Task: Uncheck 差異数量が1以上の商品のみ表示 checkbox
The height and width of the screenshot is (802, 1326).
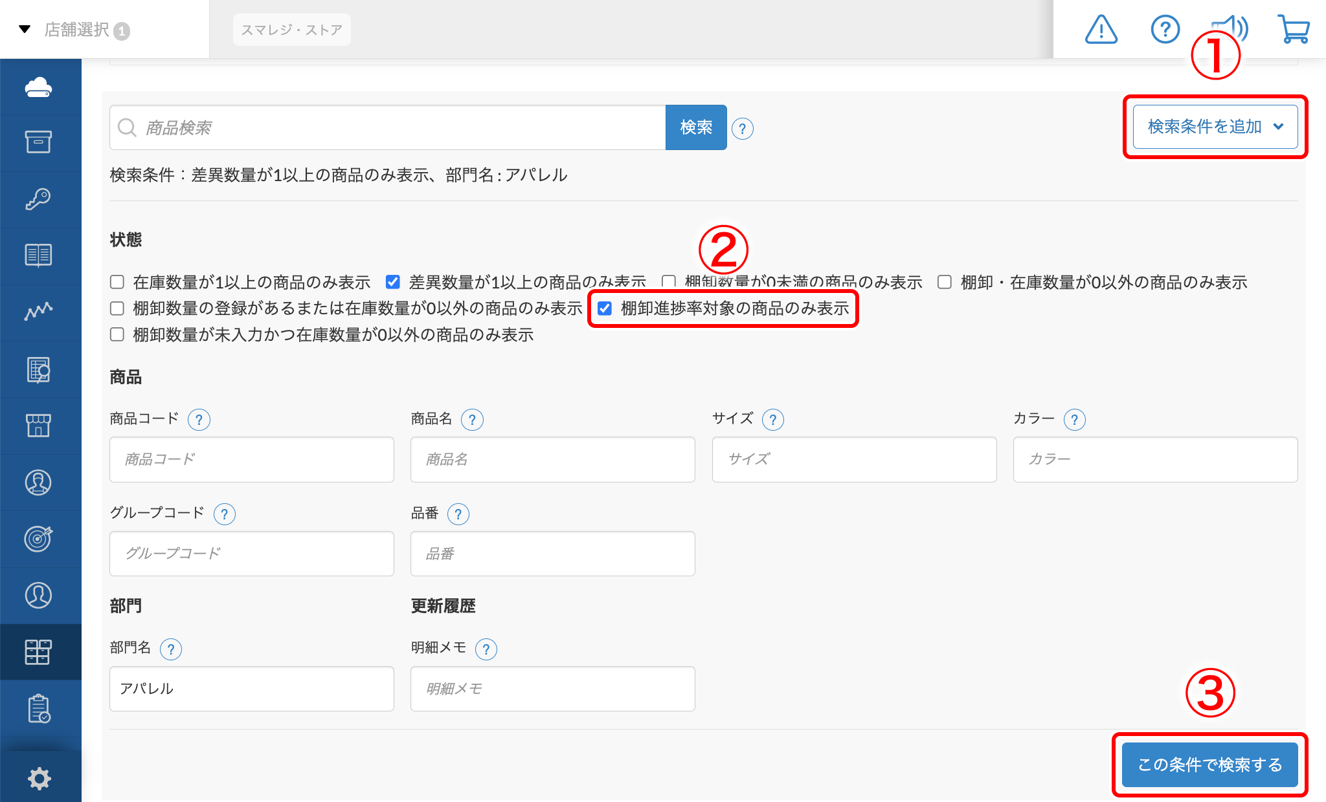Action: (x=392, y=282)
